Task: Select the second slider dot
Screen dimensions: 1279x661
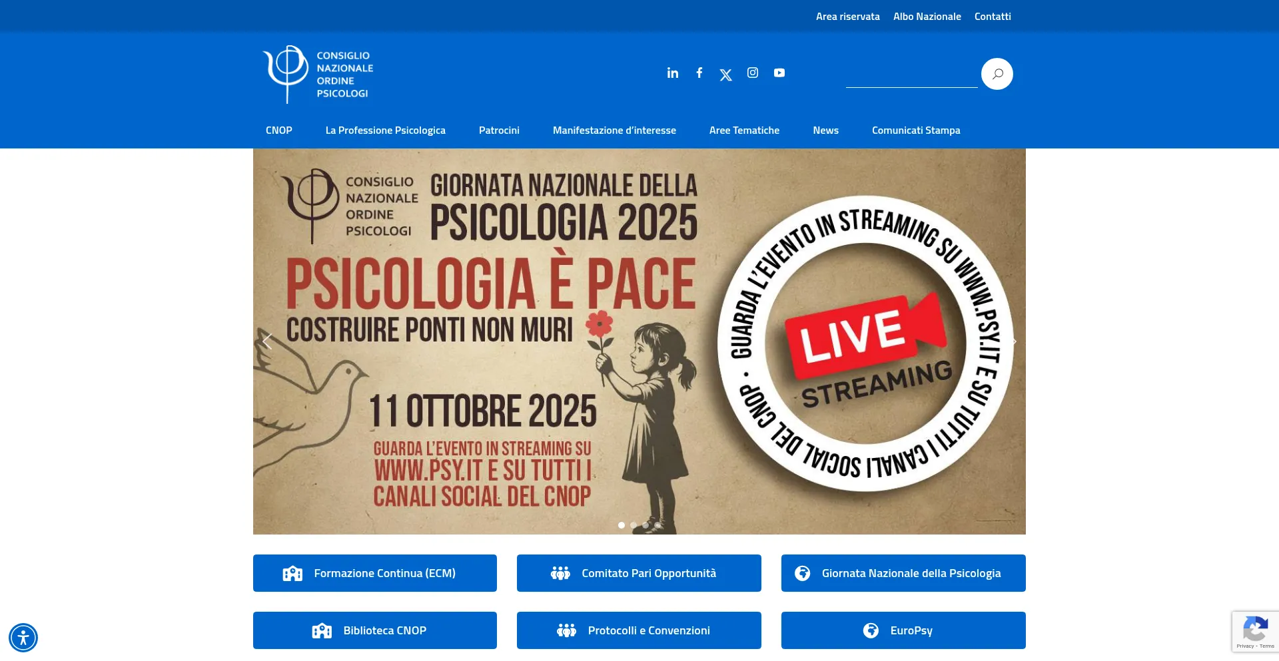Action: (634, 525)
